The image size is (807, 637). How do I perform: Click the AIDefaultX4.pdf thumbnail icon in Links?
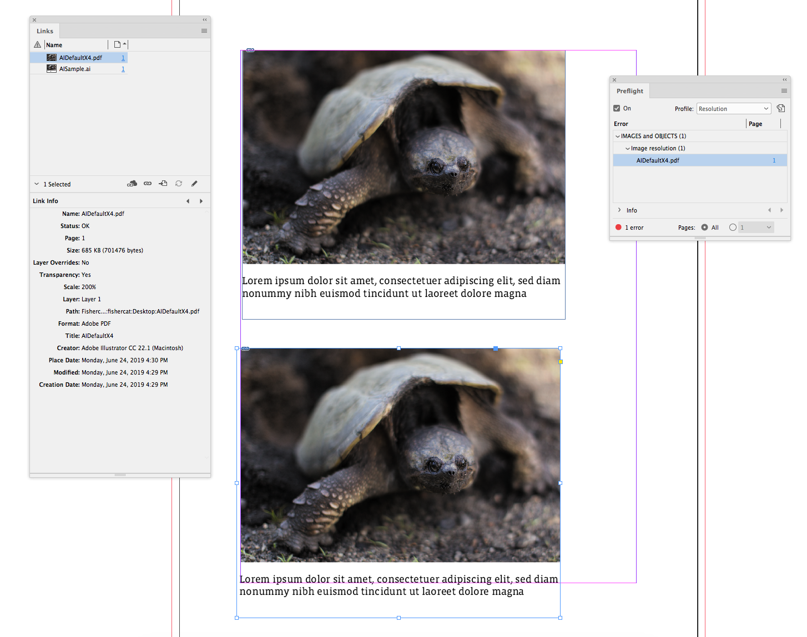[52, 58]
